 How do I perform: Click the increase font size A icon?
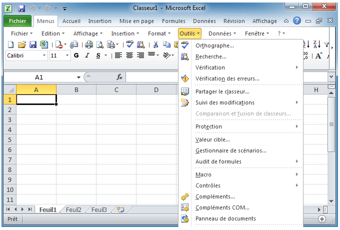(x=319, y=55)
